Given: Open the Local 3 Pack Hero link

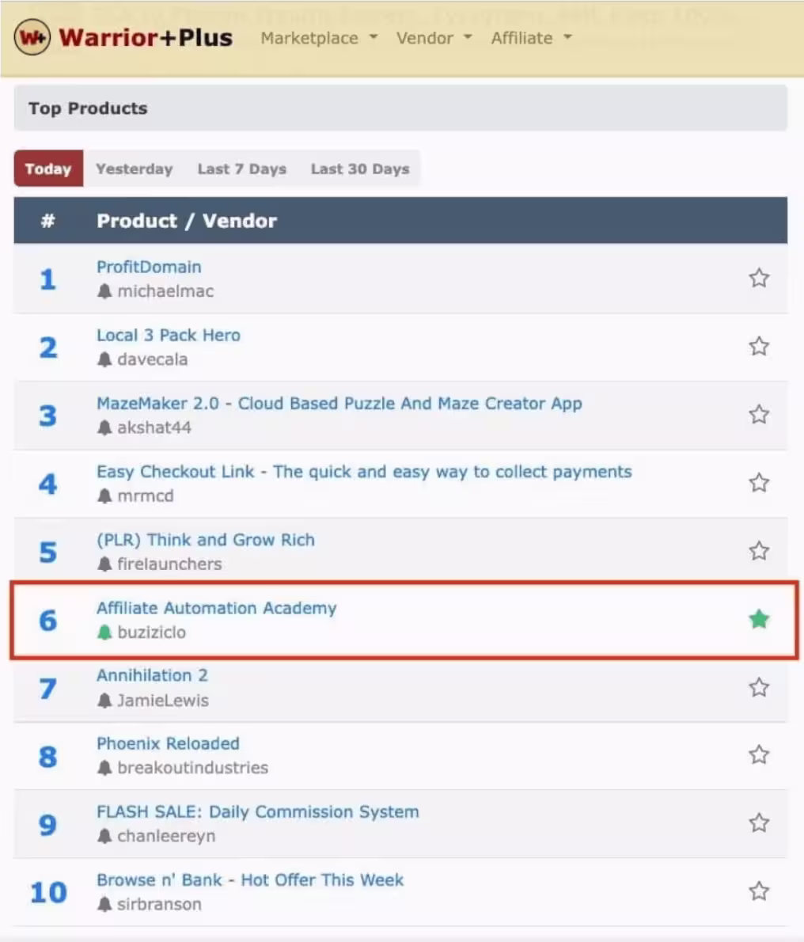Looking at the screenshot, I should tap(169, 335).
